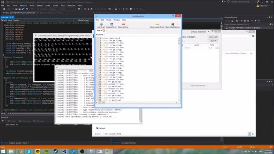
Task: Open Windows Start button
Action: [3, 151]
